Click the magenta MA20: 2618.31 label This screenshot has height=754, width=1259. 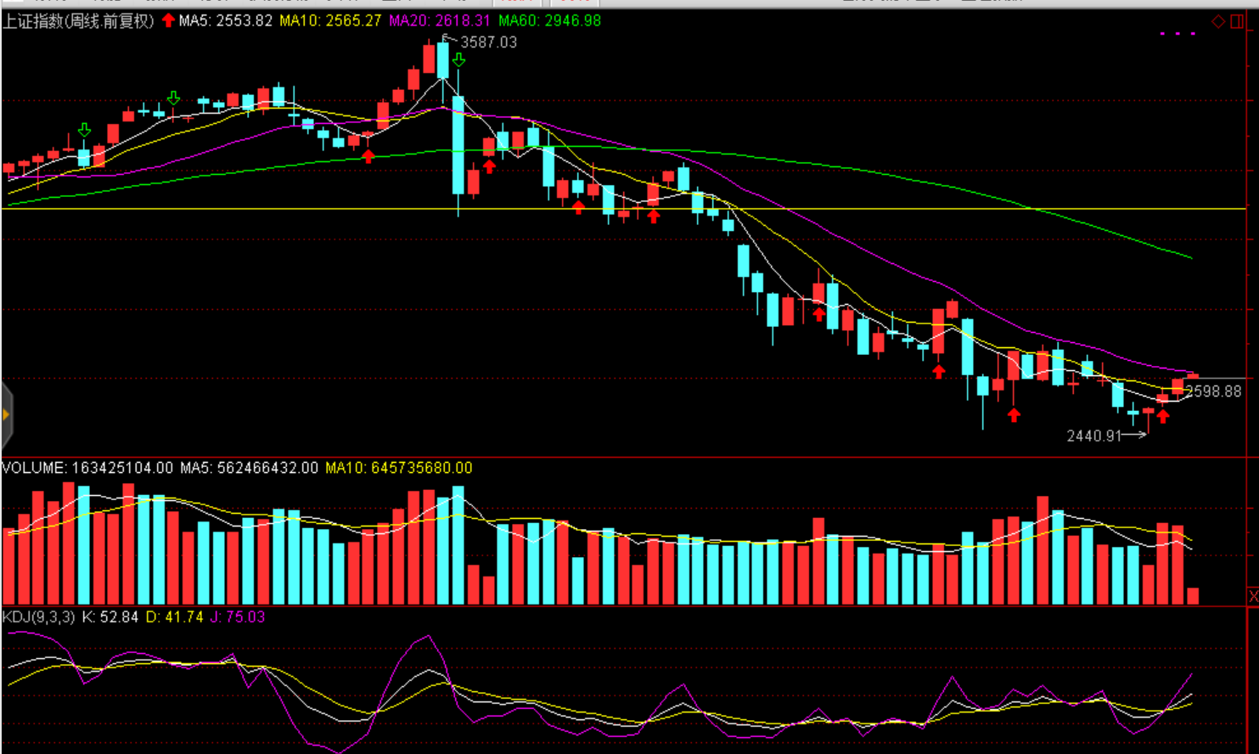tap(439, 21)
